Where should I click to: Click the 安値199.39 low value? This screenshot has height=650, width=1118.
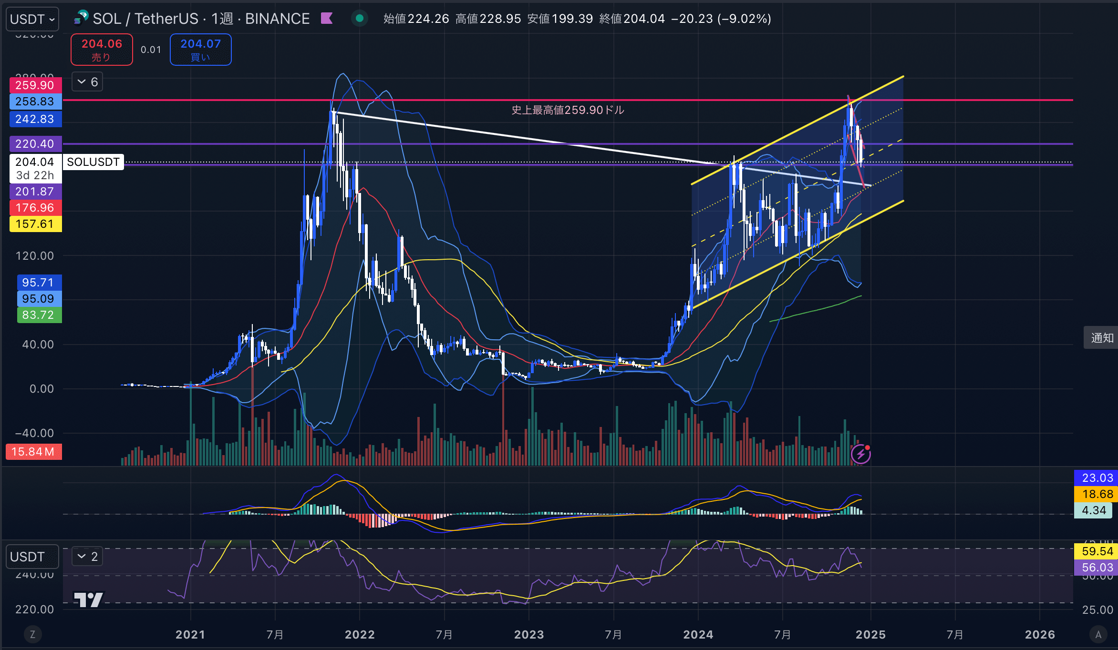[x=560, y=19]
